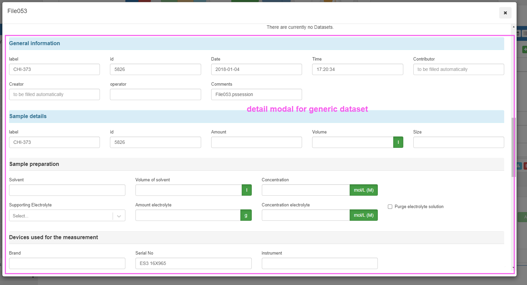Click the Comments field with File053.pssession
The width and height of the screenshot is (527, 285).
(x=256, y=94)
